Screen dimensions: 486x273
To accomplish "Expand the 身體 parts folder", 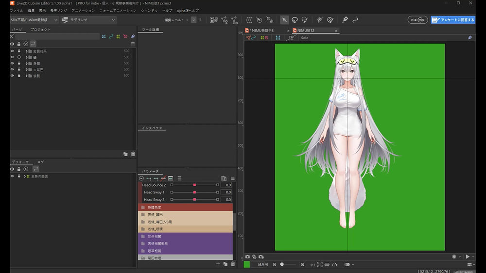I will pos(26,64).
